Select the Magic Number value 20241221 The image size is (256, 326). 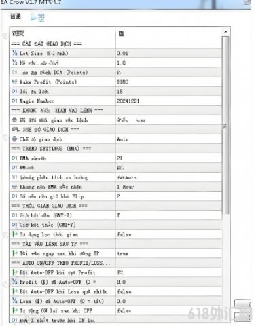(x=128, y=101)
